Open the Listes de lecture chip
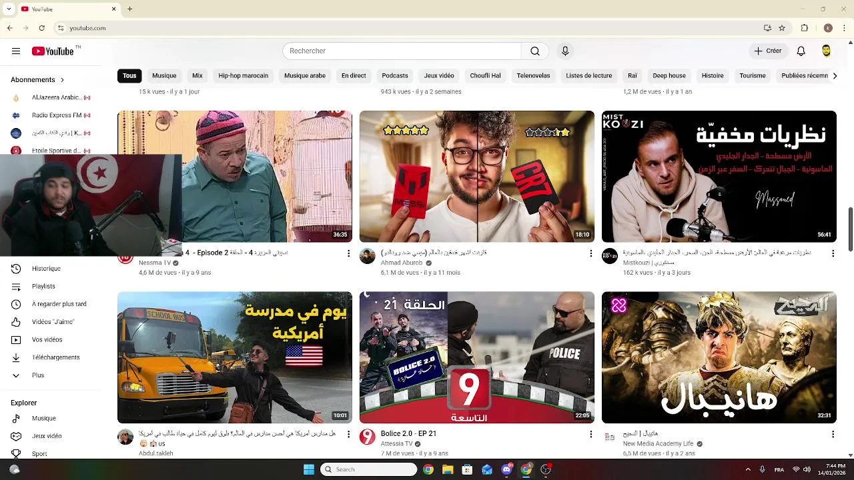Screen dimensions: 854x480 [x=589, y=76]
